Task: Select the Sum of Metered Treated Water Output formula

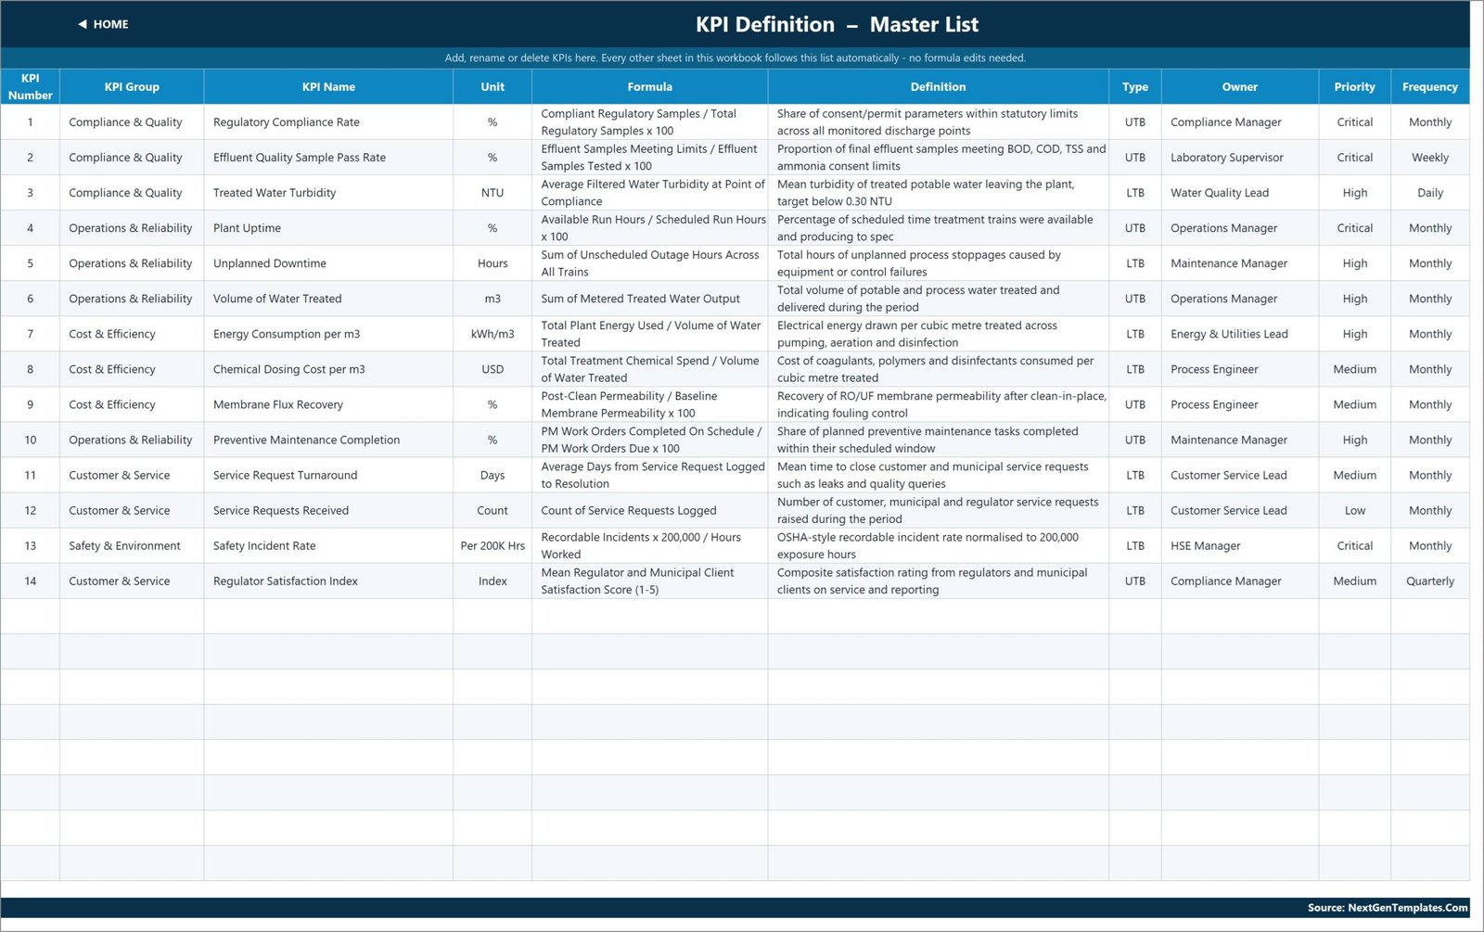Action: 649,299
